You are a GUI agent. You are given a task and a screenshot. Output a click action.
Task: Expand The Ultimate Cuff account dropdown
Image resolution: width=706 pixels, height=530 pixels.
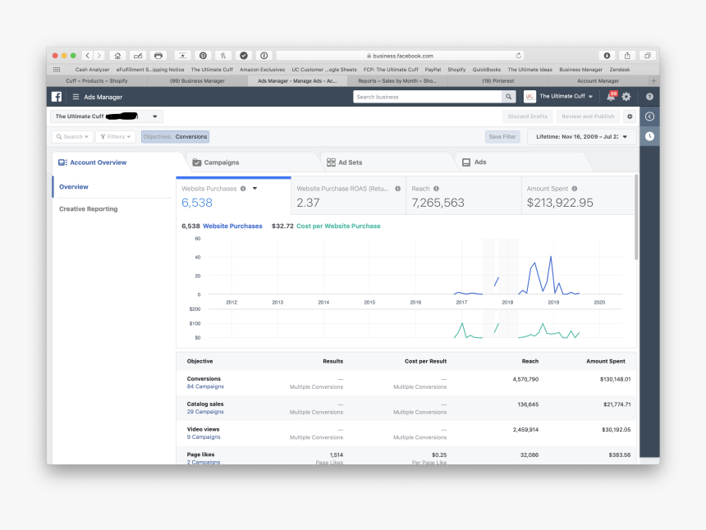[x=155, y=117]
